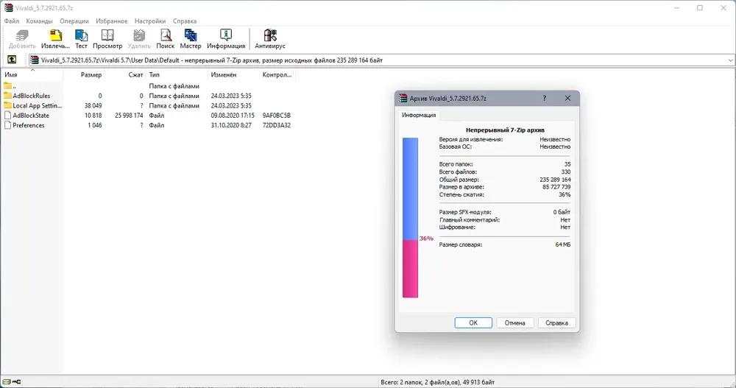Click the AdBlockRules folder icon
The width and height of the screenshot is (736, 388).
pyautogui.click(x=7, y=96)
